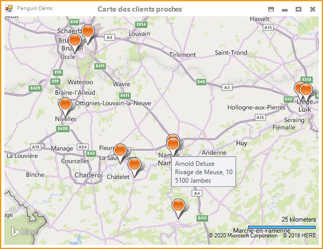This screenshot has width=323, height=249.
Task: Click the HERE copyright notice
Action: pyautogui.click(x=299, y=235)
